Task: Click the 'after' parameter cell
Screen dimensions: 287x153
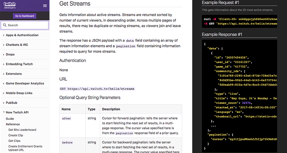Action: [x=73, y=125]
